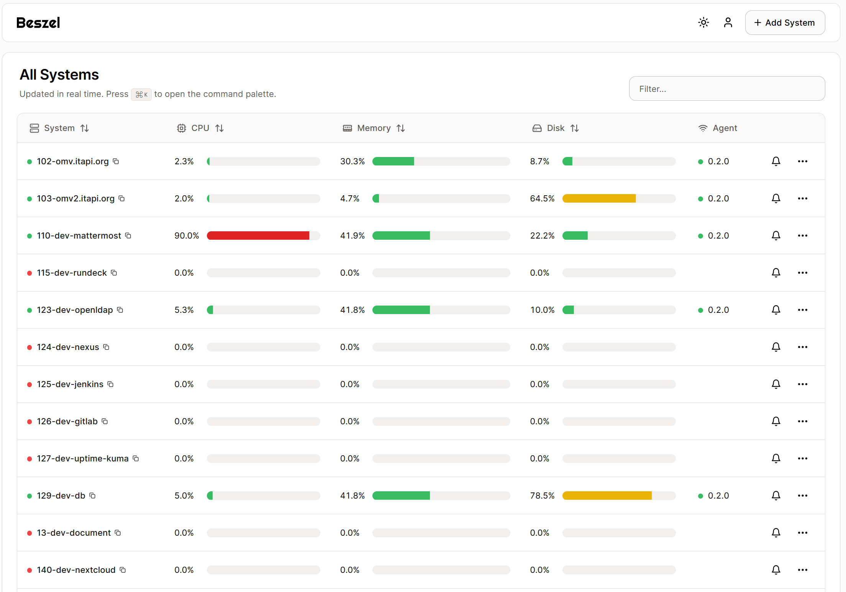
Task: Open actions menu for 125-dev-jenkins
Action: click(x=803, y=384)
